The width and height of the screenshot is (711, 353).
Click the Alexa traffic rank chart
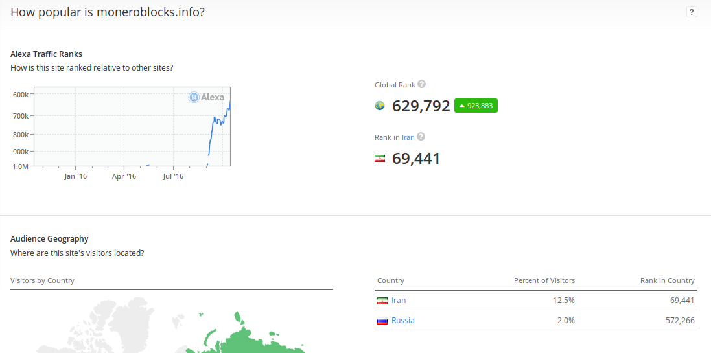(x=132, y=126)
